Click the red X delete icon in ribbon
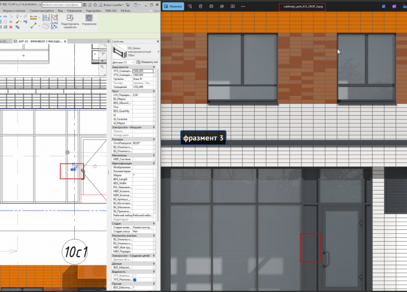The width and height of the screenshot is (407, 292). pyautogui.click(x=11, y=27)
